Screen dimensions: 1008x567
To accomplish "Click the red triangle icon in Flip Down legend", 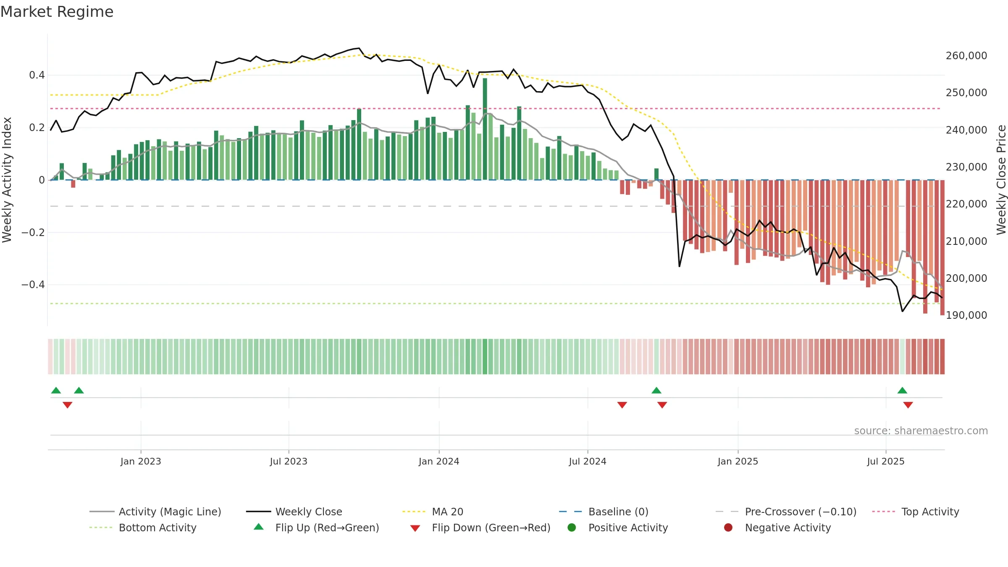I will click(415, 528).
